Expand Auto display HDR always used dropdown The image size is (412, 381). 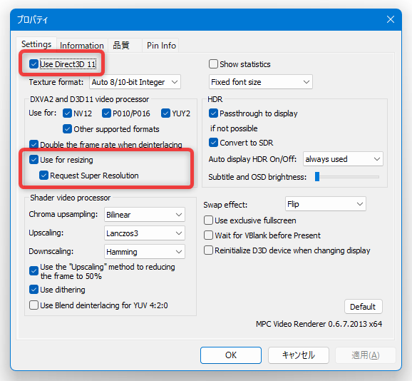click(x=343, y=159)
